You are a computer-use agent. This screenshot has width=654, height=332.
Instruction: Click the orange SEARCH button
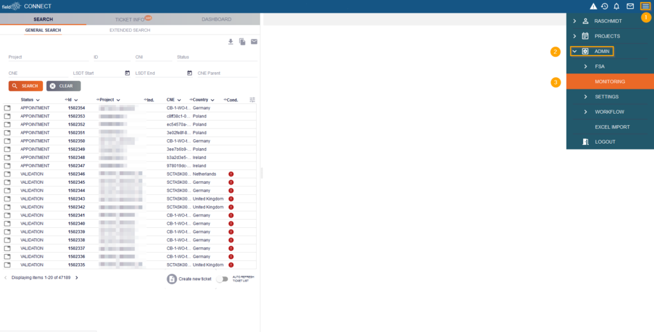26,86
